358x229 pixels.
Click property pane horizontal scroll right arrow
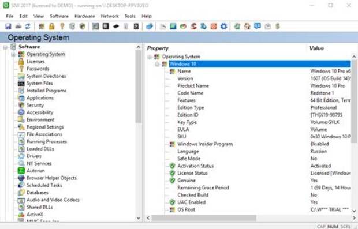click(x=354, y=218)
